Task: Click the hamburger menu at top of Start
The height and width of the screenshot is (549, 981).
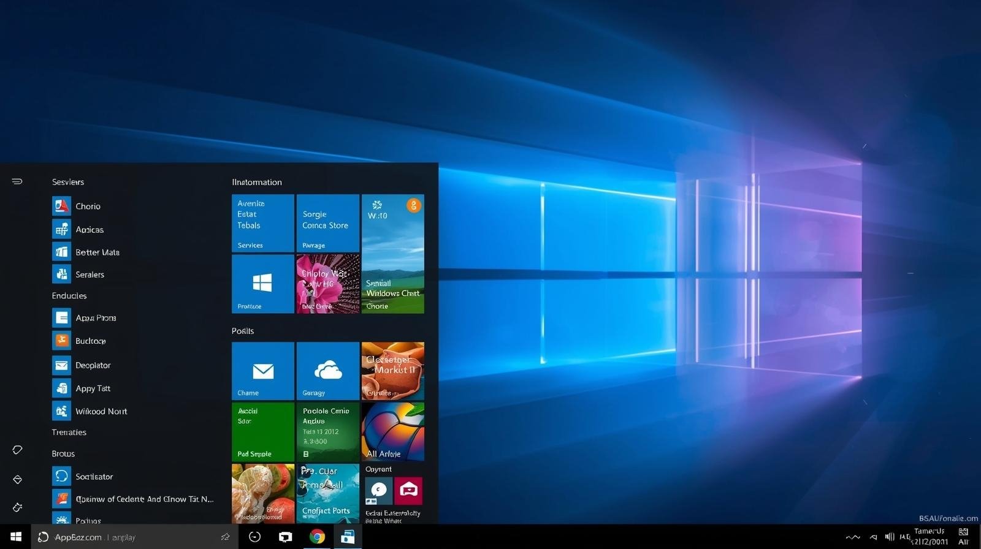Action: point(17,181)
